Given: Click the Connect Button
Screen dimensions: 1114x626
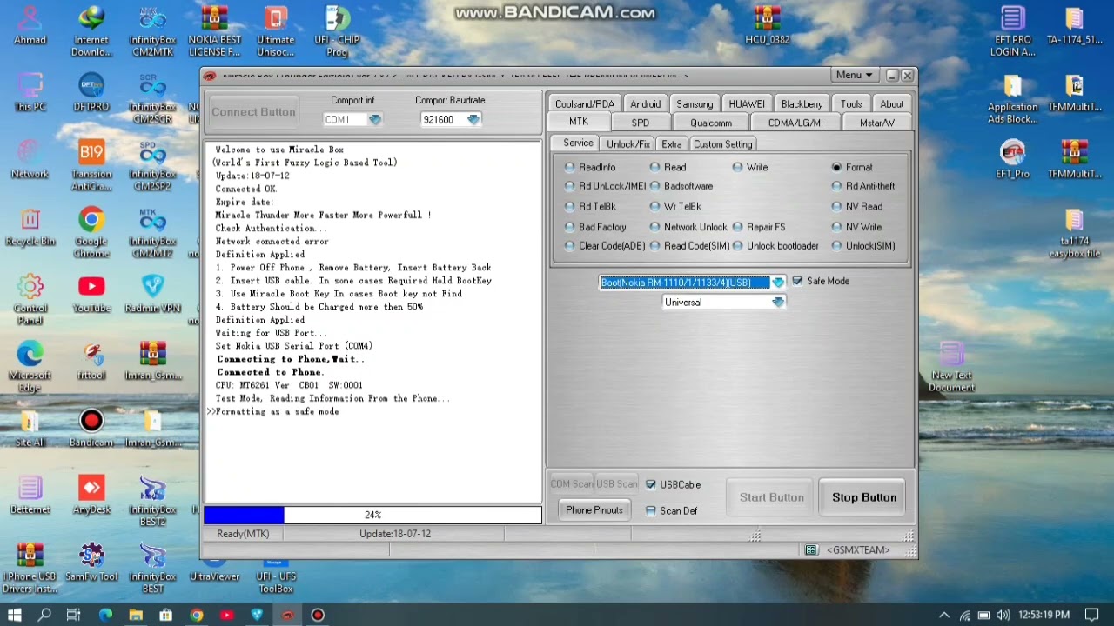Looking at the screenshot, I should pos(253,112).
